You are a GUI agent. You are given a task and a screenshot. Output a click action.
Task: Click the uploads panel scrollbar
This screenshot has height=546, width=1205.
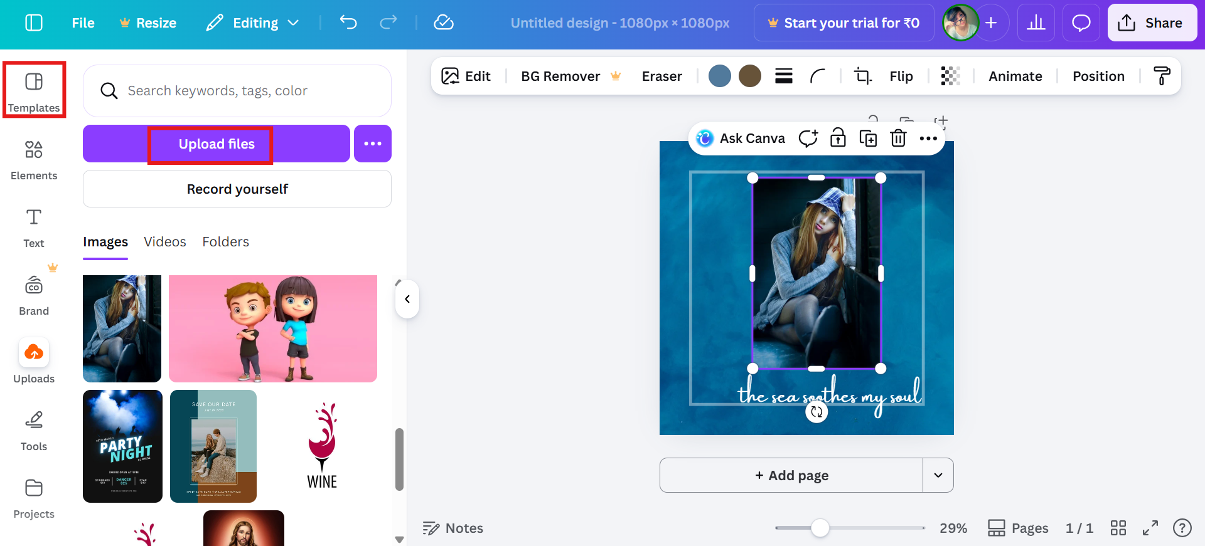(399, 459)
